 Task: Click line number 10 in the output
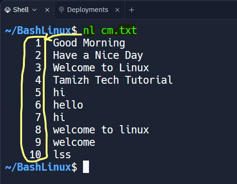(36, 155)
